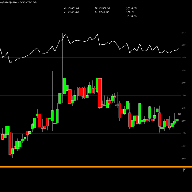192x192 pixels.
Task: Select the 'C: 1245.00' close value
Action: click(x=71, y=12)
